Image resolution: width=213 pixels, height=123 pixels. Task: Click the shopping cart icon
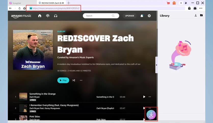168,3
